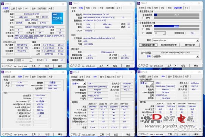The height and width of the screenshot is (137, 205).
Task: Select 处理器 tab in the memory (内存) window
Action: pos(6,77)
